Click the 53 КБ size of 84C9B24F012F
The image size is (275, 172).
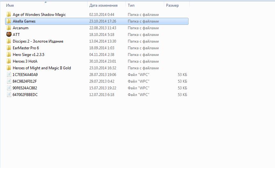pos(182,81)
